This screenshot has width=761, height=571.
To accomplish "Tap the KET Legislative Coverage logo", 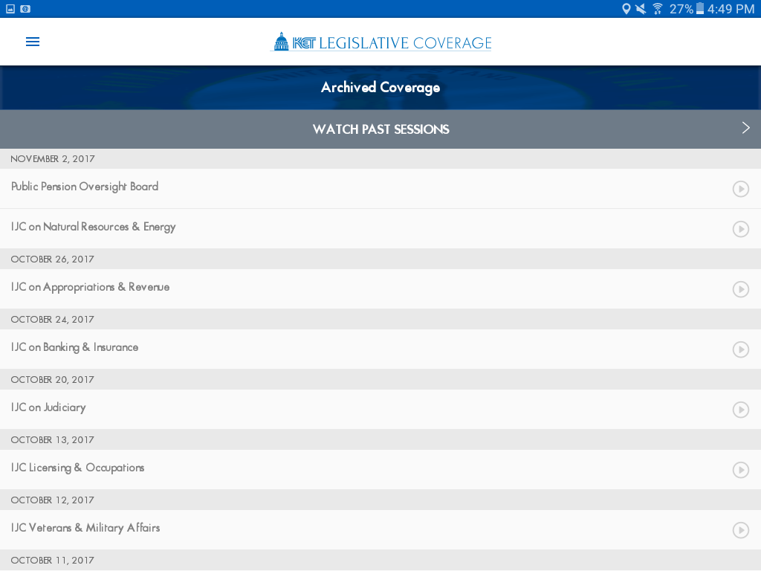I will point(381,42).
